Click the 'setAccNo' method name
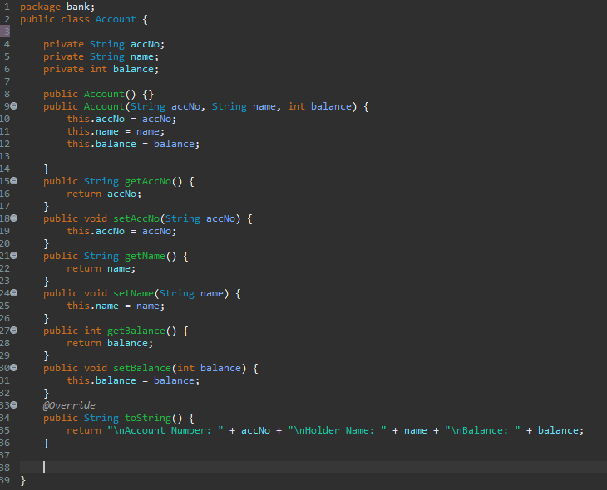Viewport: 607px width, 490px height. click(136, 218)
